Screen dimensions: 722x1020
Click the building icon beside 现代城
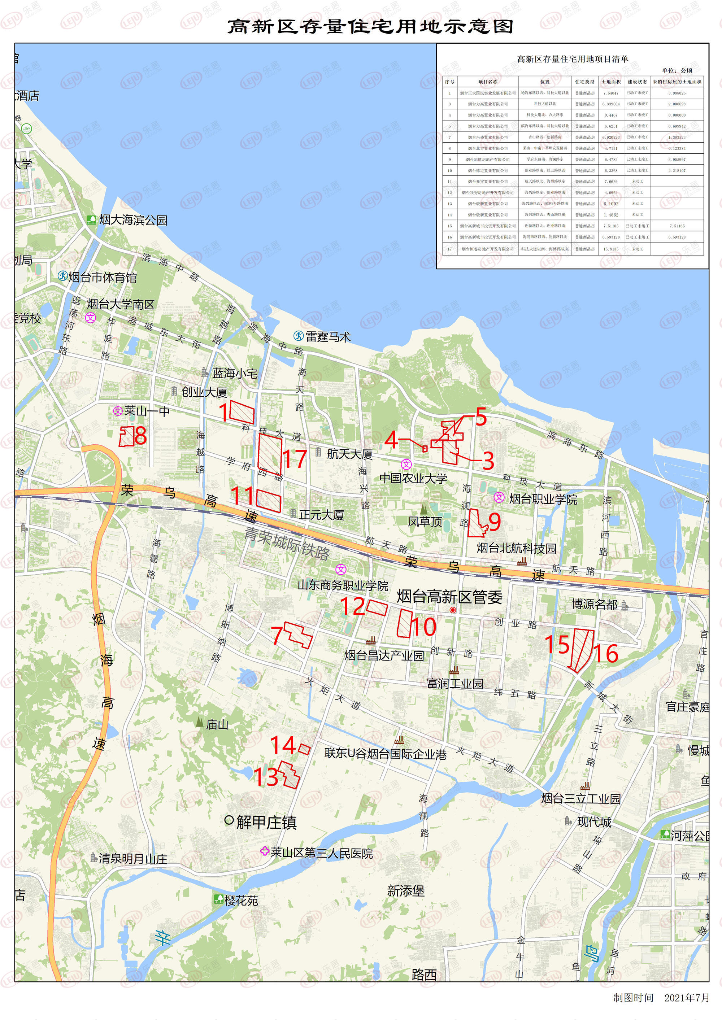568,820
